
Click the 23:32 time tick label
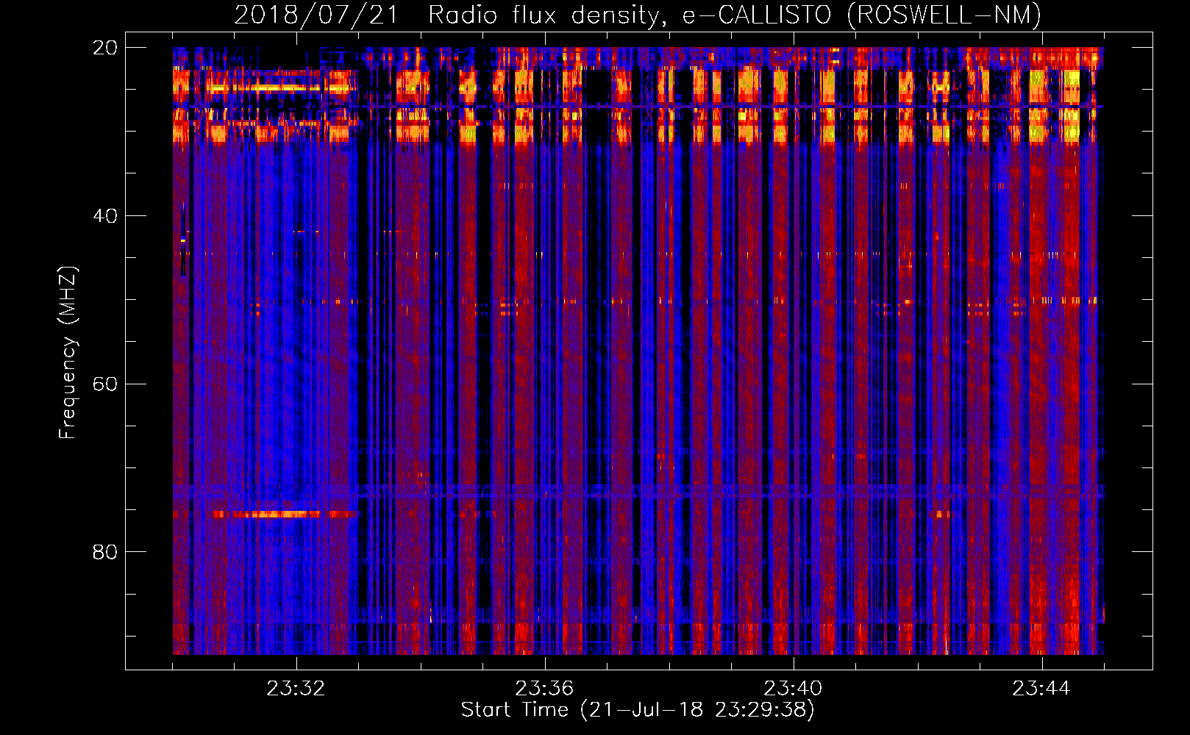[x=296, y=689]
